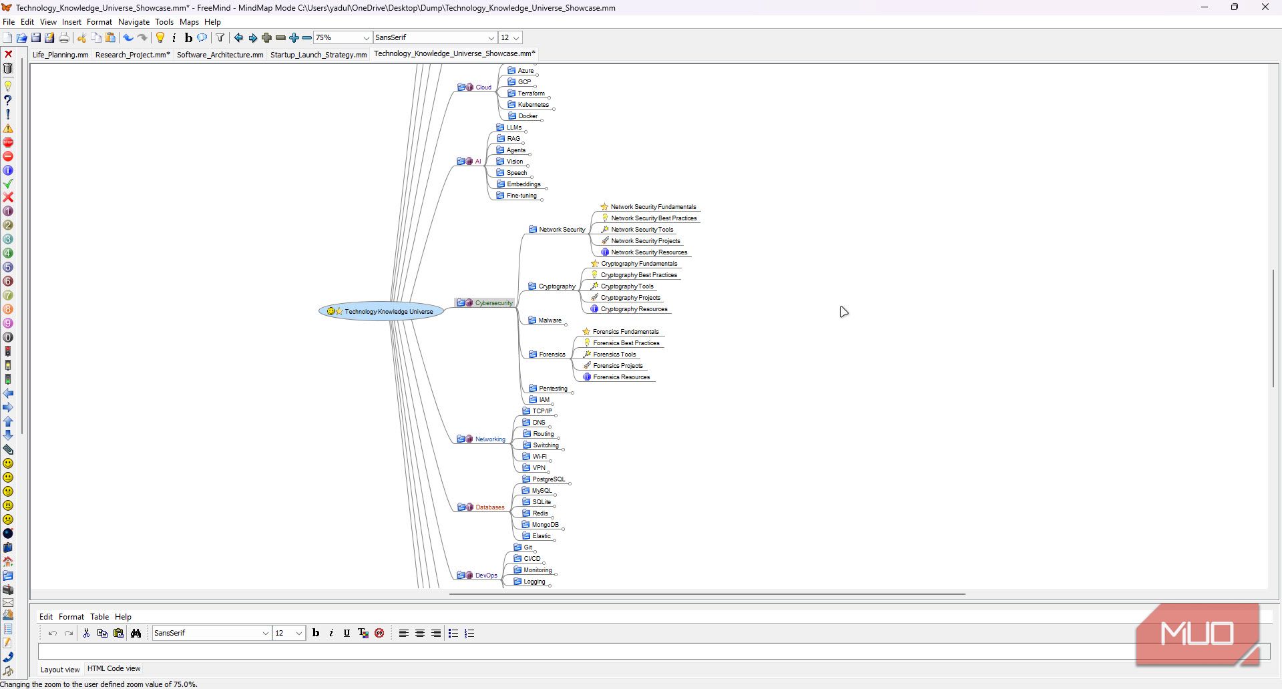The height and width of the screenshot is (689, 1282).
Task: Open a file with the folder icon
Action: [x=21, y=38]
